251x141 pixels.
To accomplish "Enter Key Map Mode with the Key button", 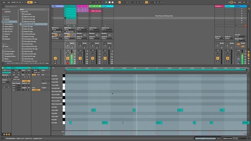I will click(x=235, y=2).
